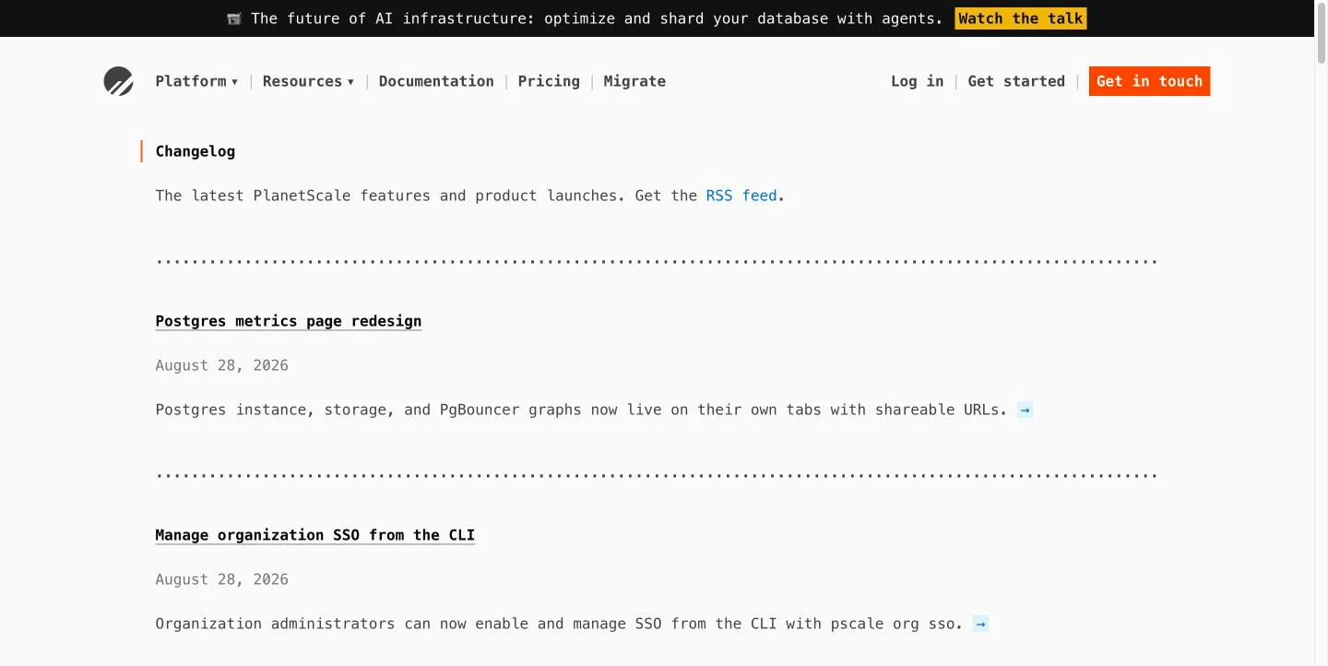Expand the Platform dropdown menu
The image size is (1328, 666).
pos(196,81)
